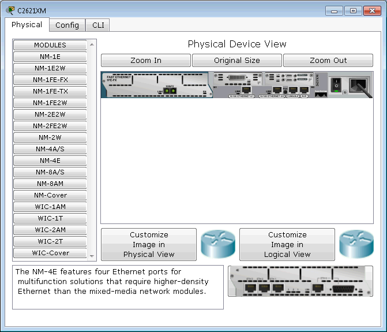Click Zoom In button
The width and height of the screenshot is (387, 332).
click(146, 60)
